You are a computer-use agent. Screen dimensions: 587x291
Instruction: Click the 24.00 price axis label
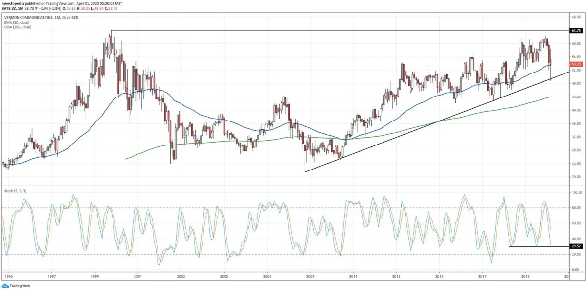576,164
